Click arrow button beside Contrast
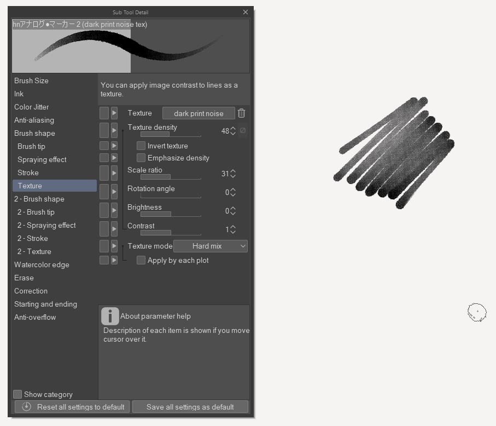This screenshot has height=426, width=496. (x=114, y=229)
